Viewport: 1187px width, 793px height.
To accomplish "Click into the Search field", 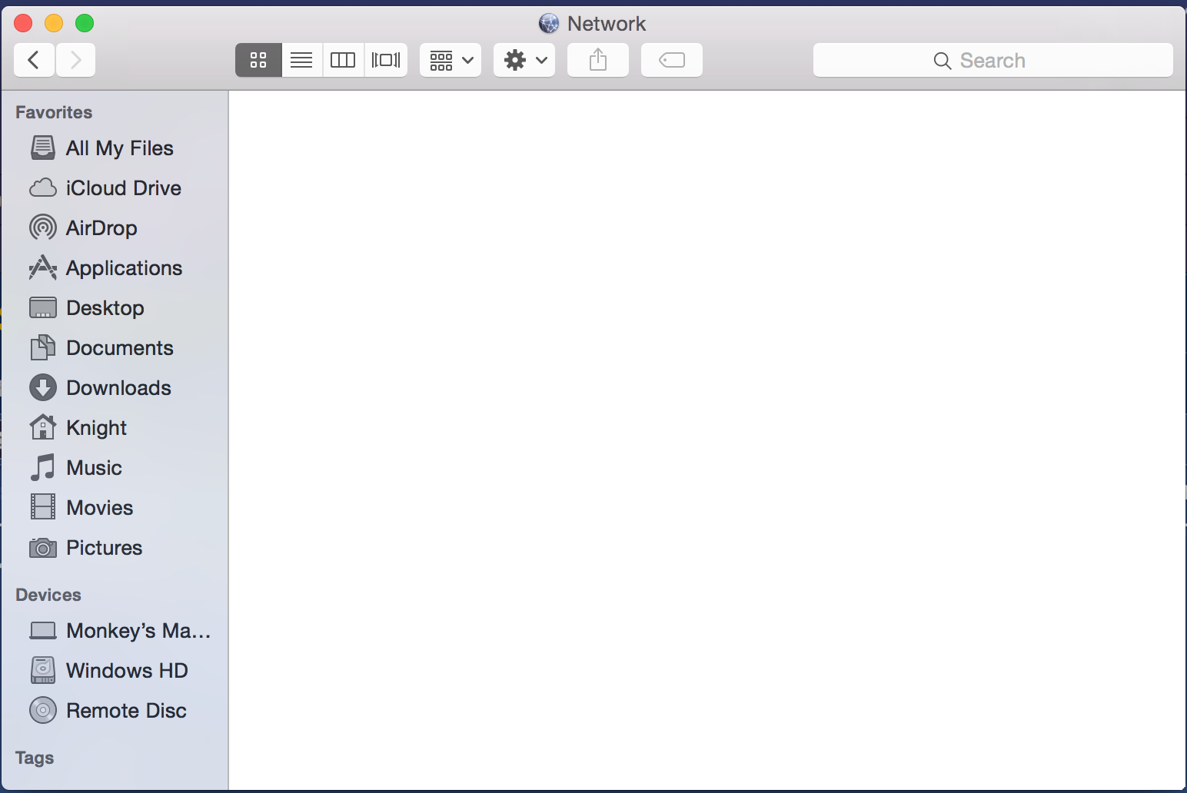I will point(993,60).
